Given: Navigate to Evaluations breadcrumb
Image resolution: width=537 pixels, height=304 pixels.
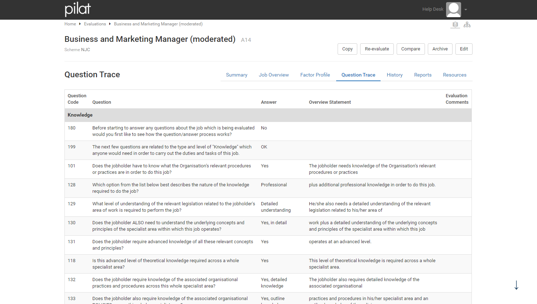Looking at the screenshot, I should click(95, 24).
